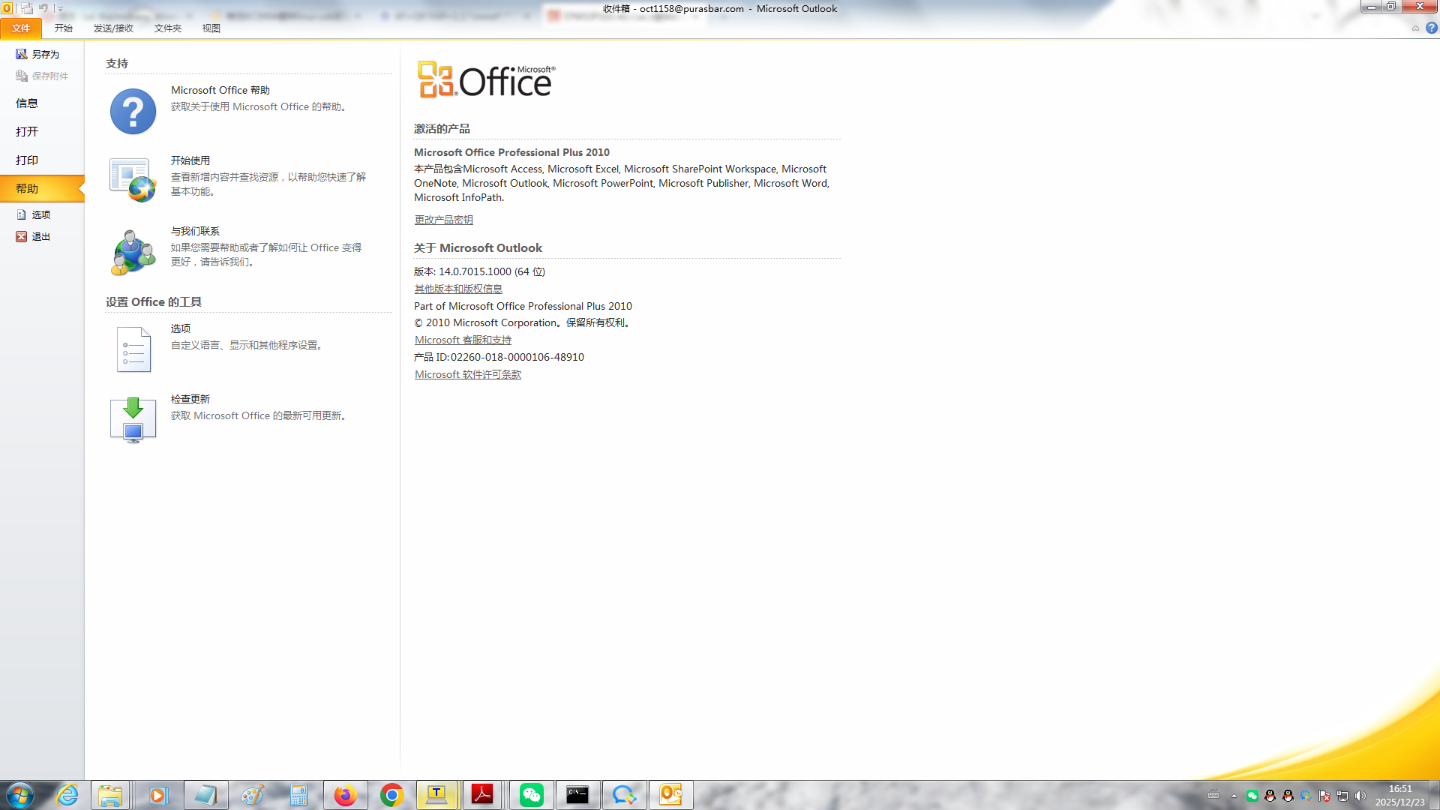The height and width of the screenshot is (810, 1440).
Task: Show hidden system tray icons arrow
Action: pos(1234,796)
